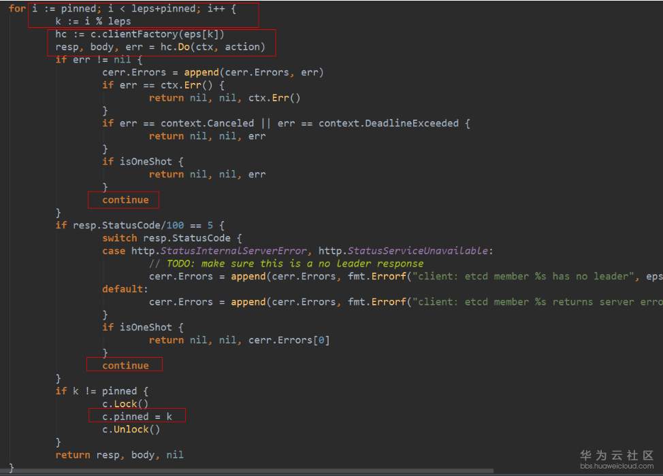Image resolution: width=663 pixels, height=476 pixels.
Task: Click the line 'if resp.StatusCode/100 == 5 {'
Action: 140,225
